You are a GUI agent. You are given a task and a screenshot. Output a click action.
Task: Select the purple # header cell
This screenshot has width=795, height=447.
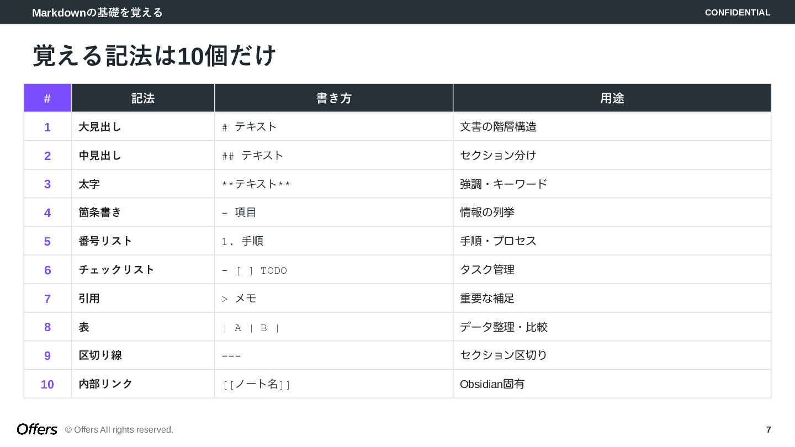pyautogui.click(x=47, y=98)
